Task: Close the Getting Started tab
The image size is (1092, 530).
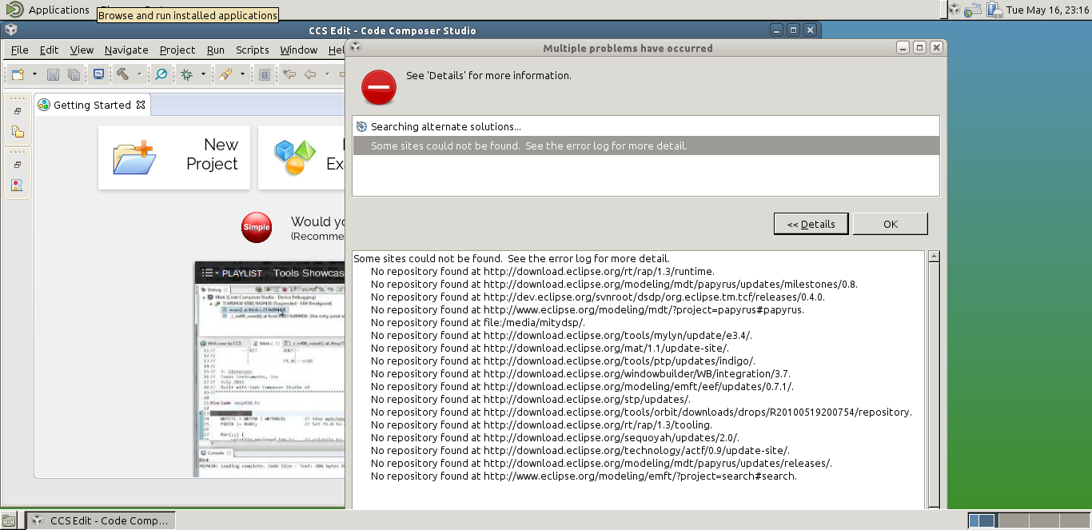Action: click(x=141, y=105)
